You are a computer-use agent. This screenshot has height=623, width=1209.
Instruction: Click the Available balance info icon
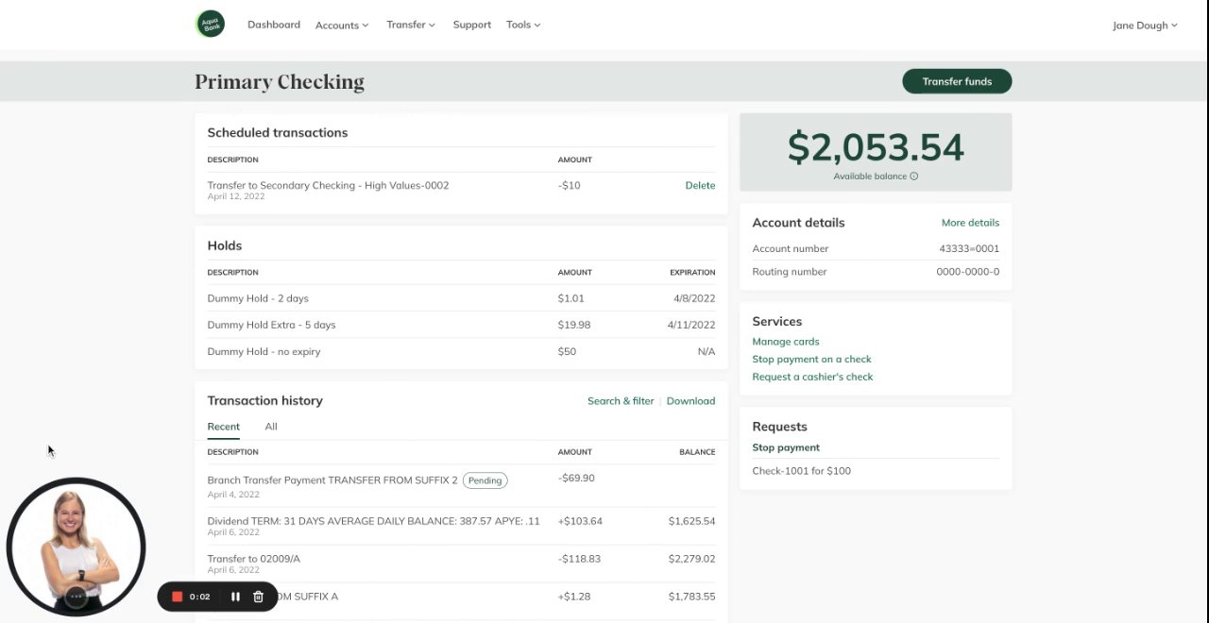(913, 177)
